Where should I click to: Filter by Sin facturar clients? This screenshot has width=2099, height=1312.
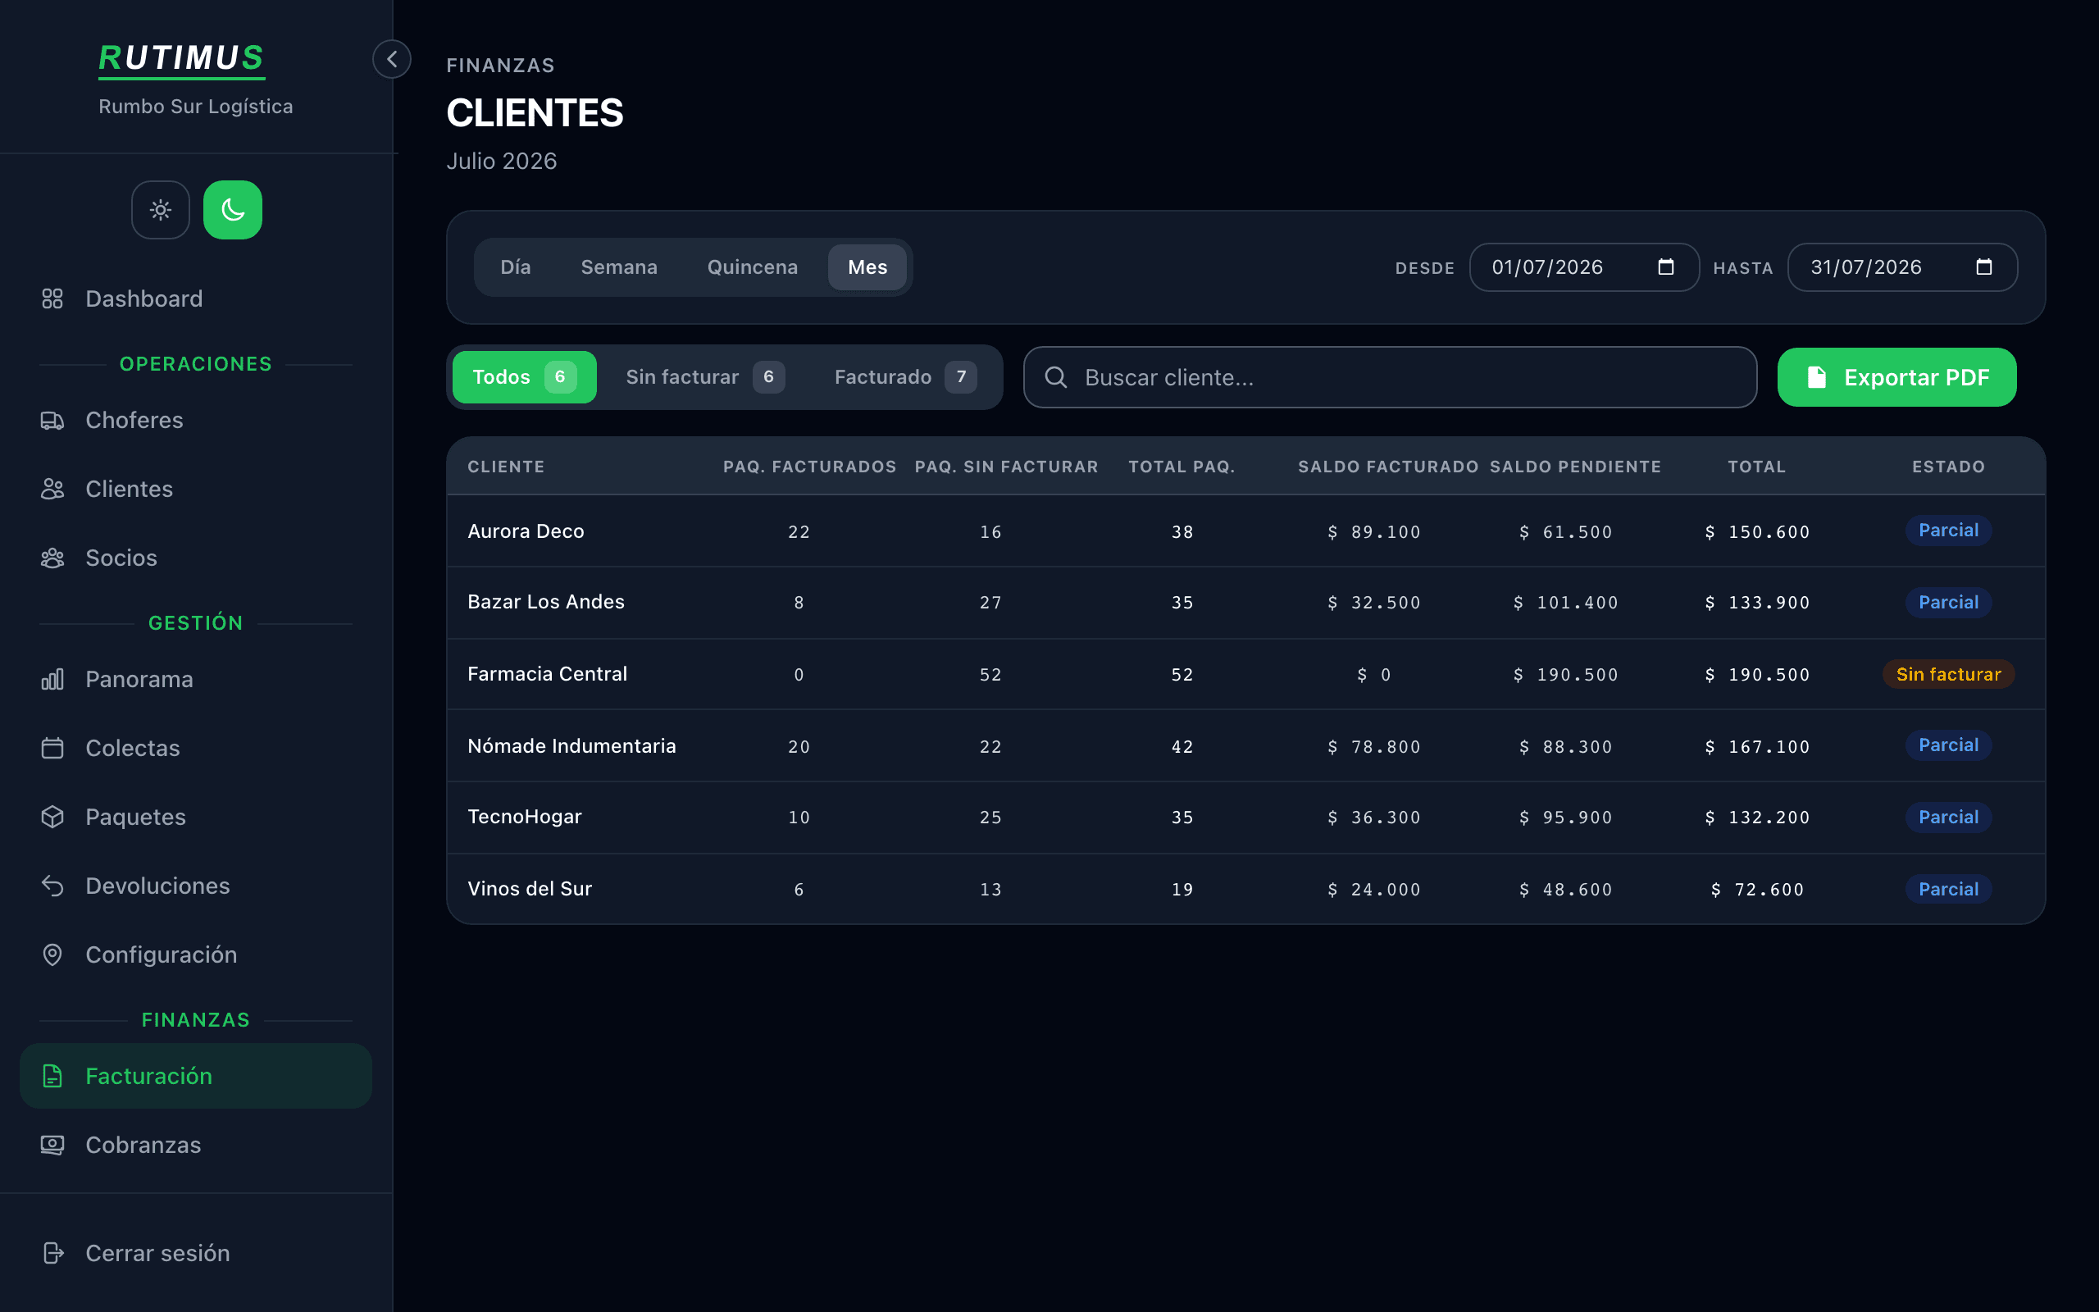coord(705,377)
